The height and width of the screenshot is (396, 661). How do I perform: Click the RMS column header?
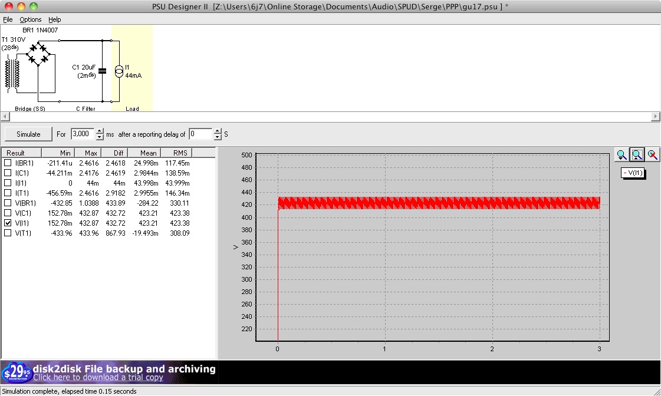click(x=177, y=153)
